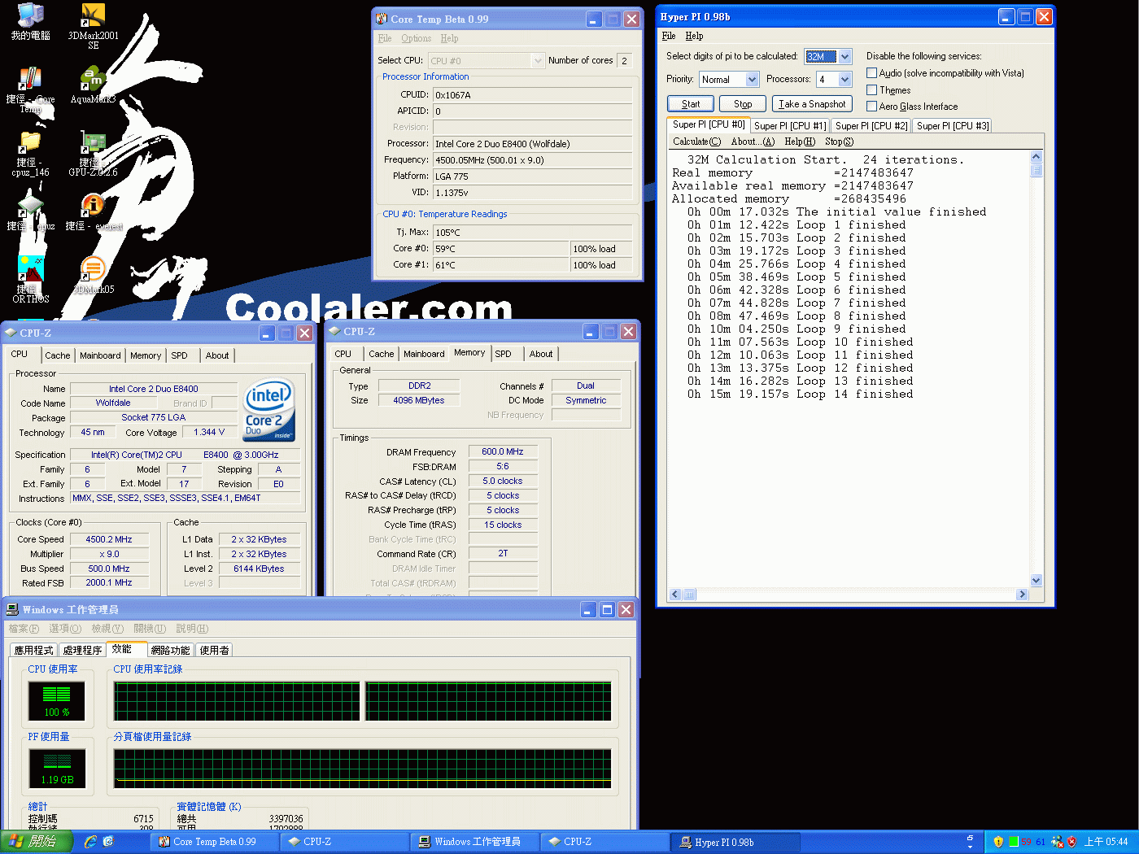Switch to Core Temp Beta taskbar button
The height and width of the screenshot is (854, 1139).
pos(215,842)
